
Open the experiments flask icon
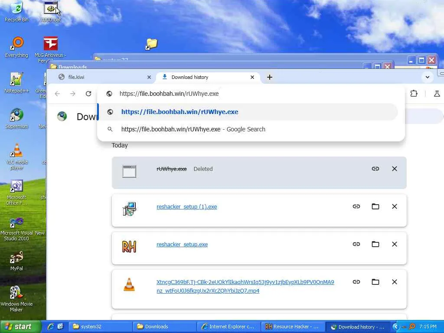[x=437, y=94]
